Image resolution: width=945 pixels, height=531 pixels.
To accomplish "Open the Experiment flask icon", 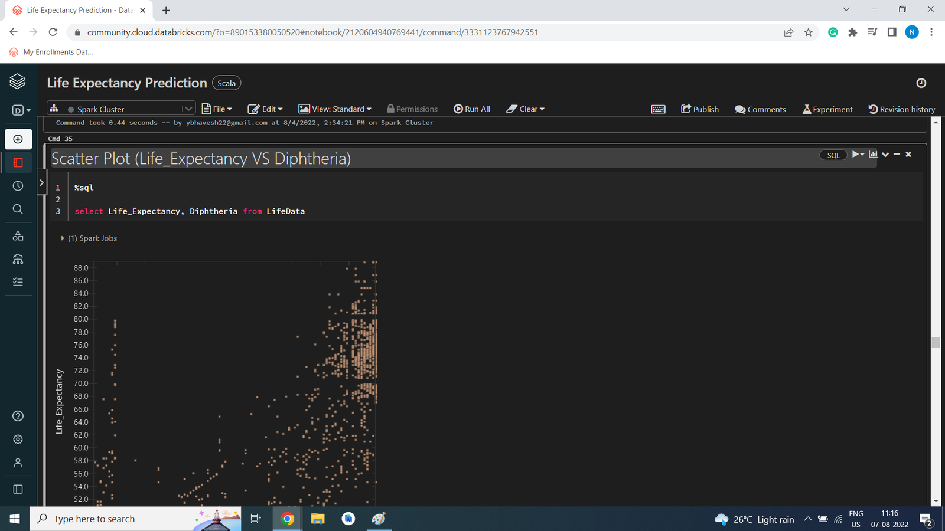I will pos(827,109).
